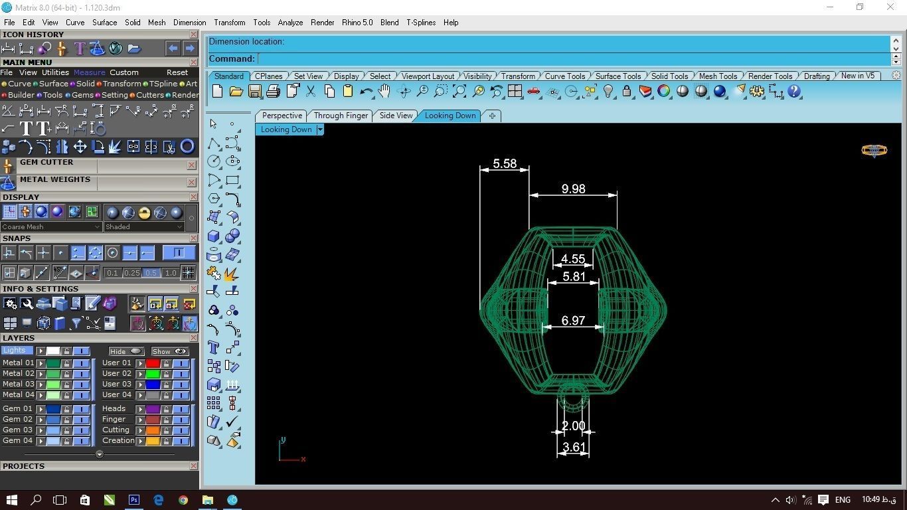907x510 pixels.
Task: Toggle the 0.1 snap increment
Action: pyautogui.click(x=112, y=273)
